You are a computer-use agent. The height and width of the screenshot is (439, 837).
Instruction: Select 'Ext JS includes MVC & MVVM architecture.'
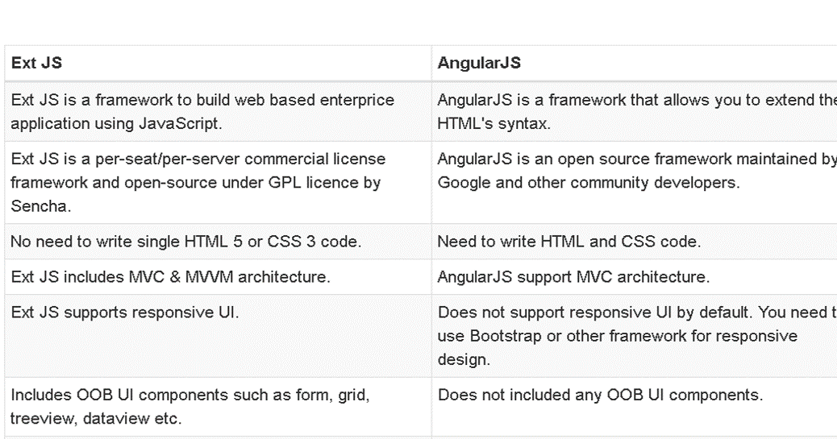point(218,277)
